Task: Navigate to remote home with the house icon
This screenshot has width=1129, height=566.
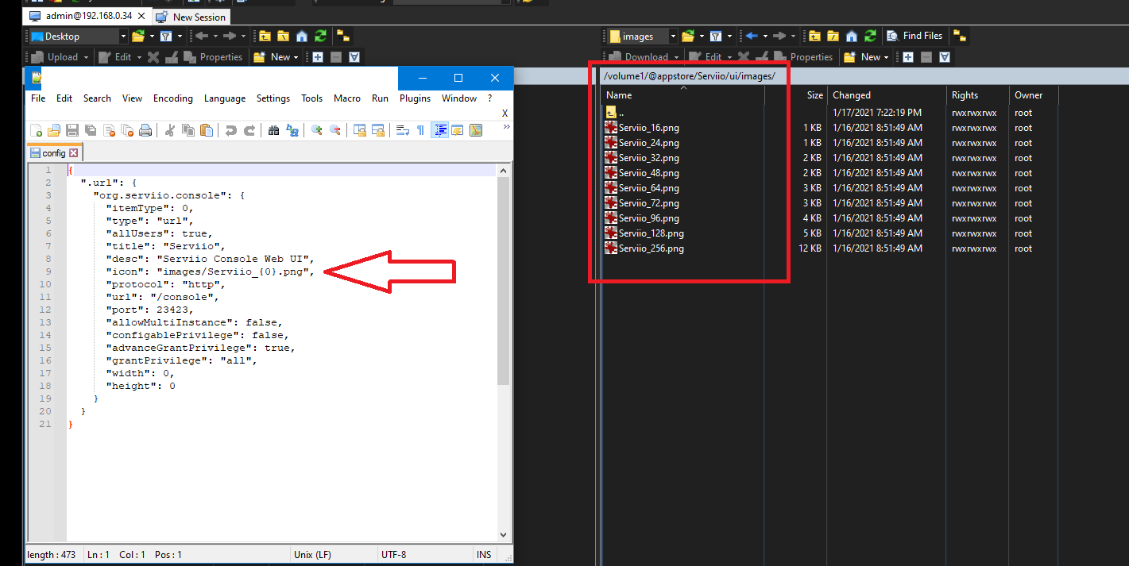Action: pyautogui.click(x=852, y=35)
